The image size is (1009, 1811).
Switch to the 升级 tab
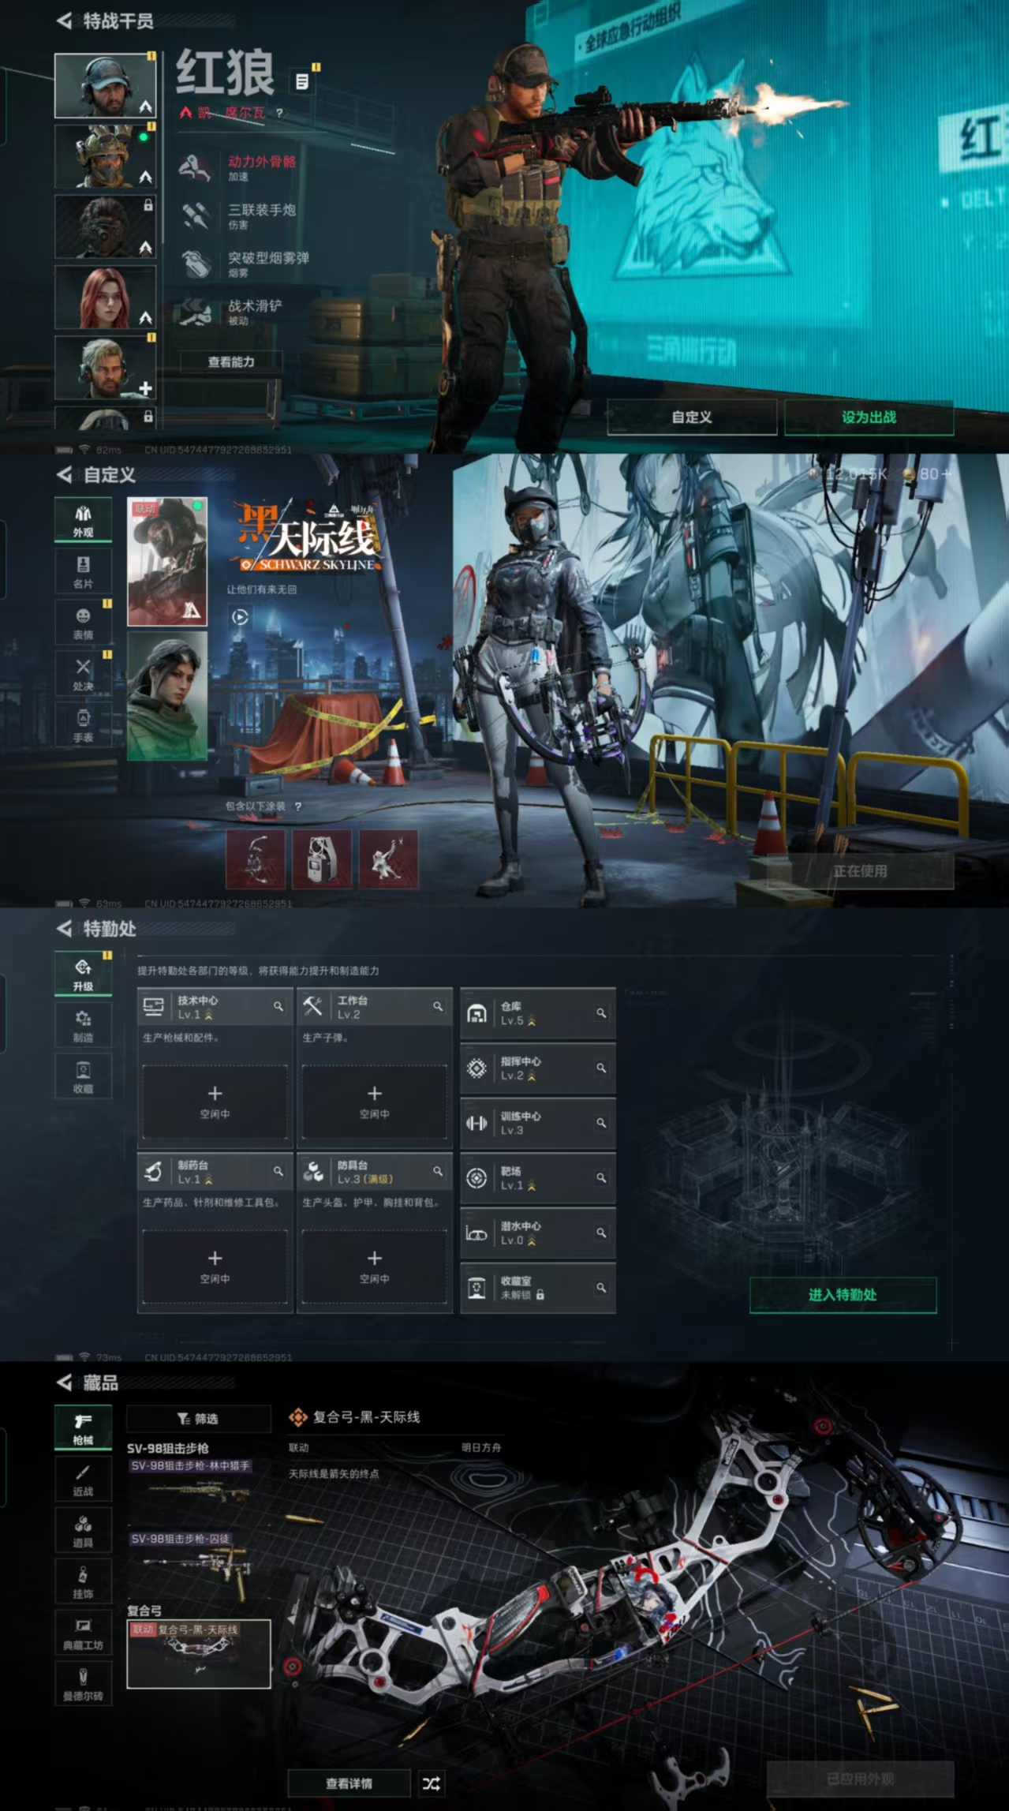83,975
